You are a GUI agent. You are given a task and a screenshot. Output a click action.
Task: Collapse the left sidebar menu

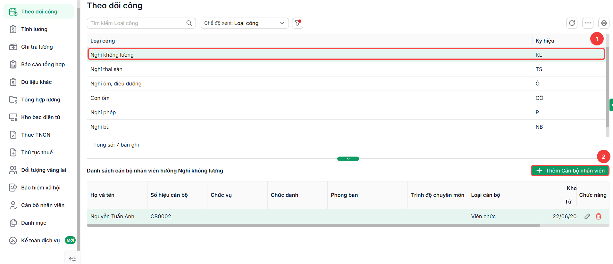pos(72,259)
